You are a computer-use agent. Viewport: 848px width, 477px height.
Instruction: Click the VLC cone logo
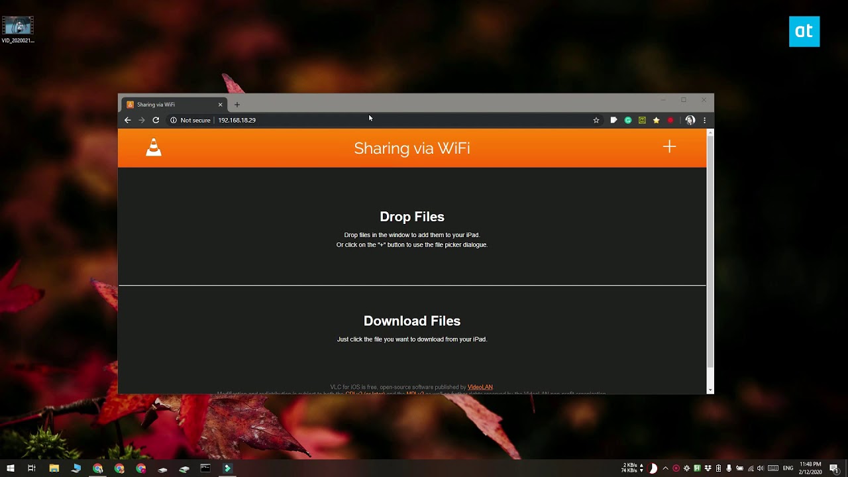pos(153,147)
